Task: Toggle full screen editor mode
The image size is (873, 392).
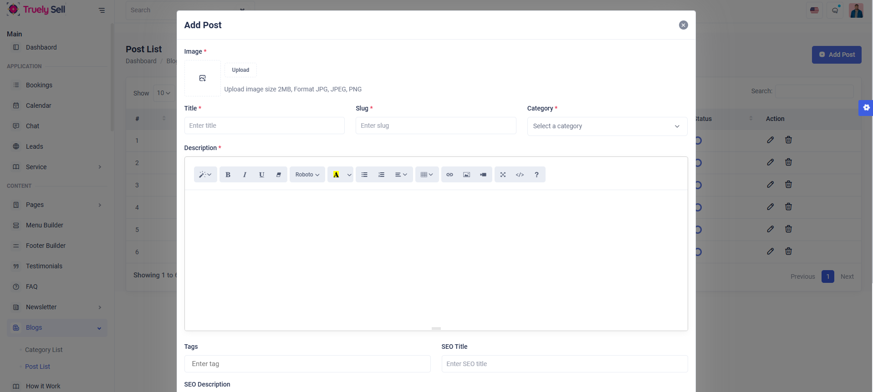Action: tap(503, 175)
